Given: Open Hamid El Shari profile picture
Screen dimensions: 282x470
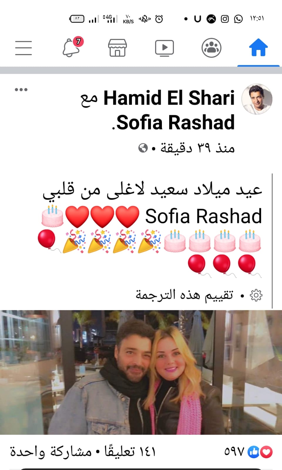Looking at the screenshot, I should (257, 99).
